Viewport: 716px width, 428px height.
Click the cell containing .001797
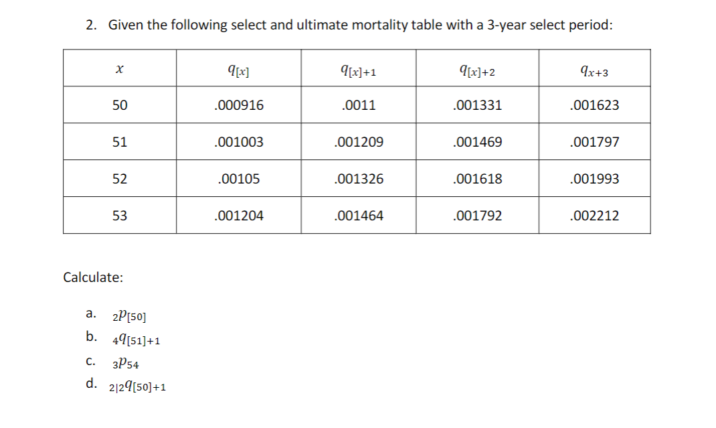pos(594,142)
